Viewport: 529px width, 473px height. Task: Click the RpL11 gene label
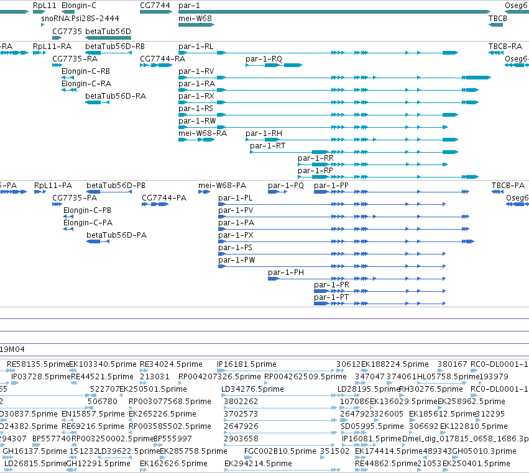click(45, 6)
